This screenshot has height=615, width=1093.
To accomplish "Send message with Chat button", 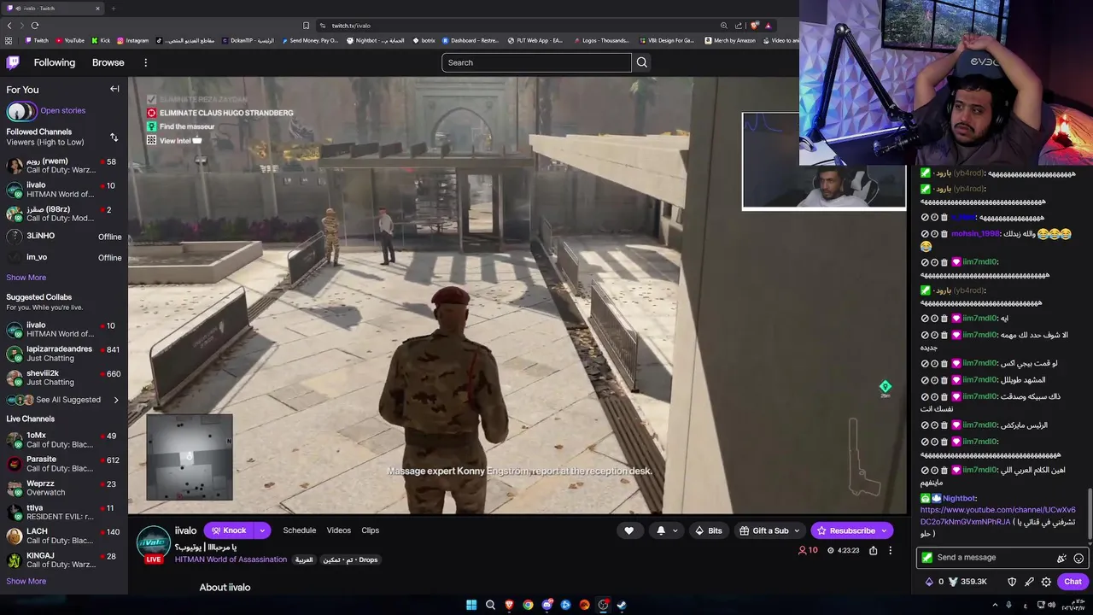I will [1073, 582].
